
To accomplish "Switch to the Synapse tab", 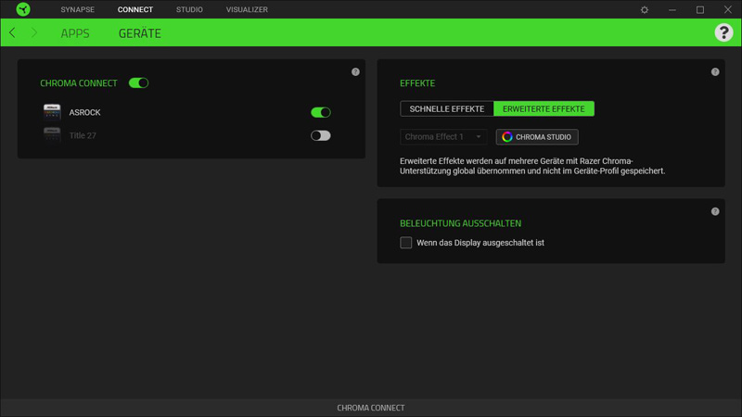I will pyautogui.click(x=78, y=9).
